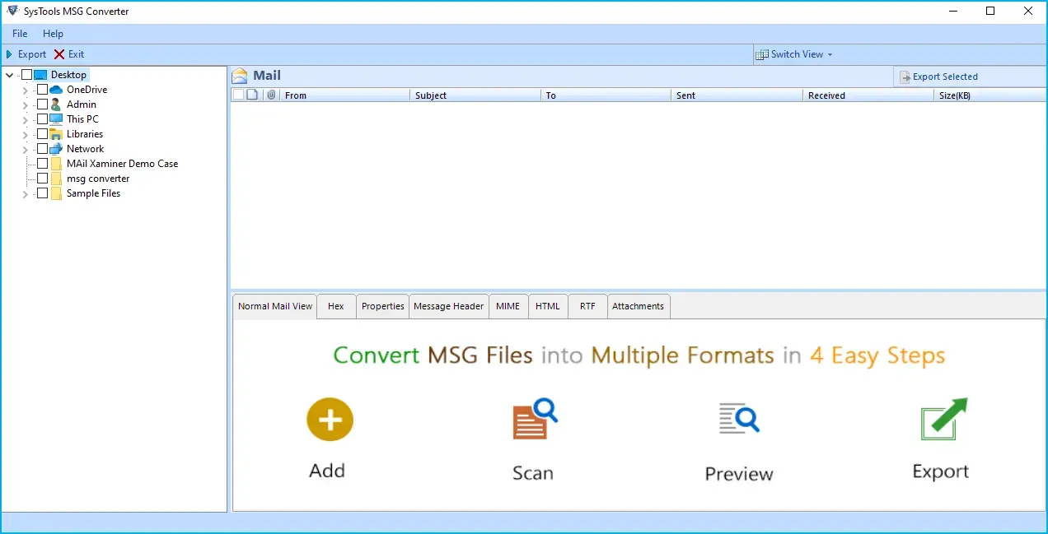This screenshot has width=1048, height=534.
Task: Click the Export play icon in toolbar
Action: click(x=9, y=54)
